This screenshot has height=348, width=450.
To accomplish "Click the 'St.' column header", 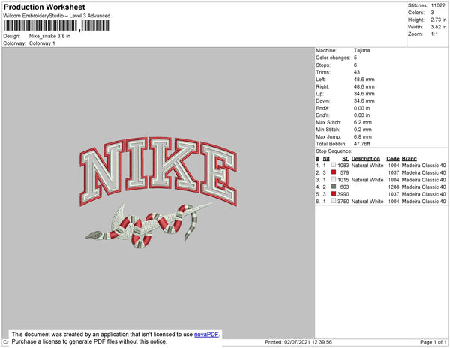I will 346,159.
